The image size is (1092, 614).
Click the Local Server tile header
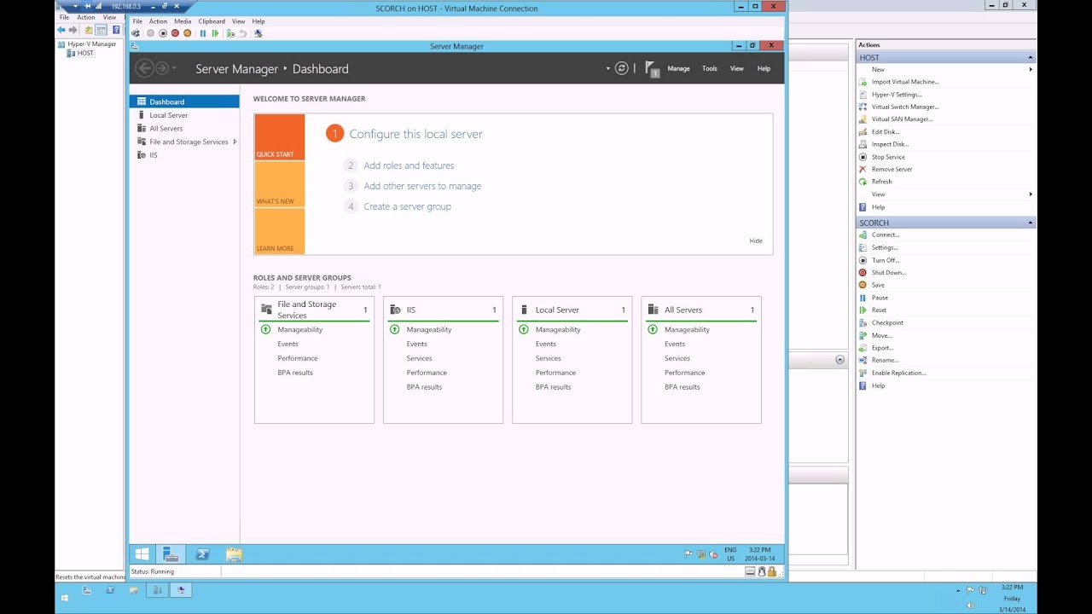coord(572,310)
